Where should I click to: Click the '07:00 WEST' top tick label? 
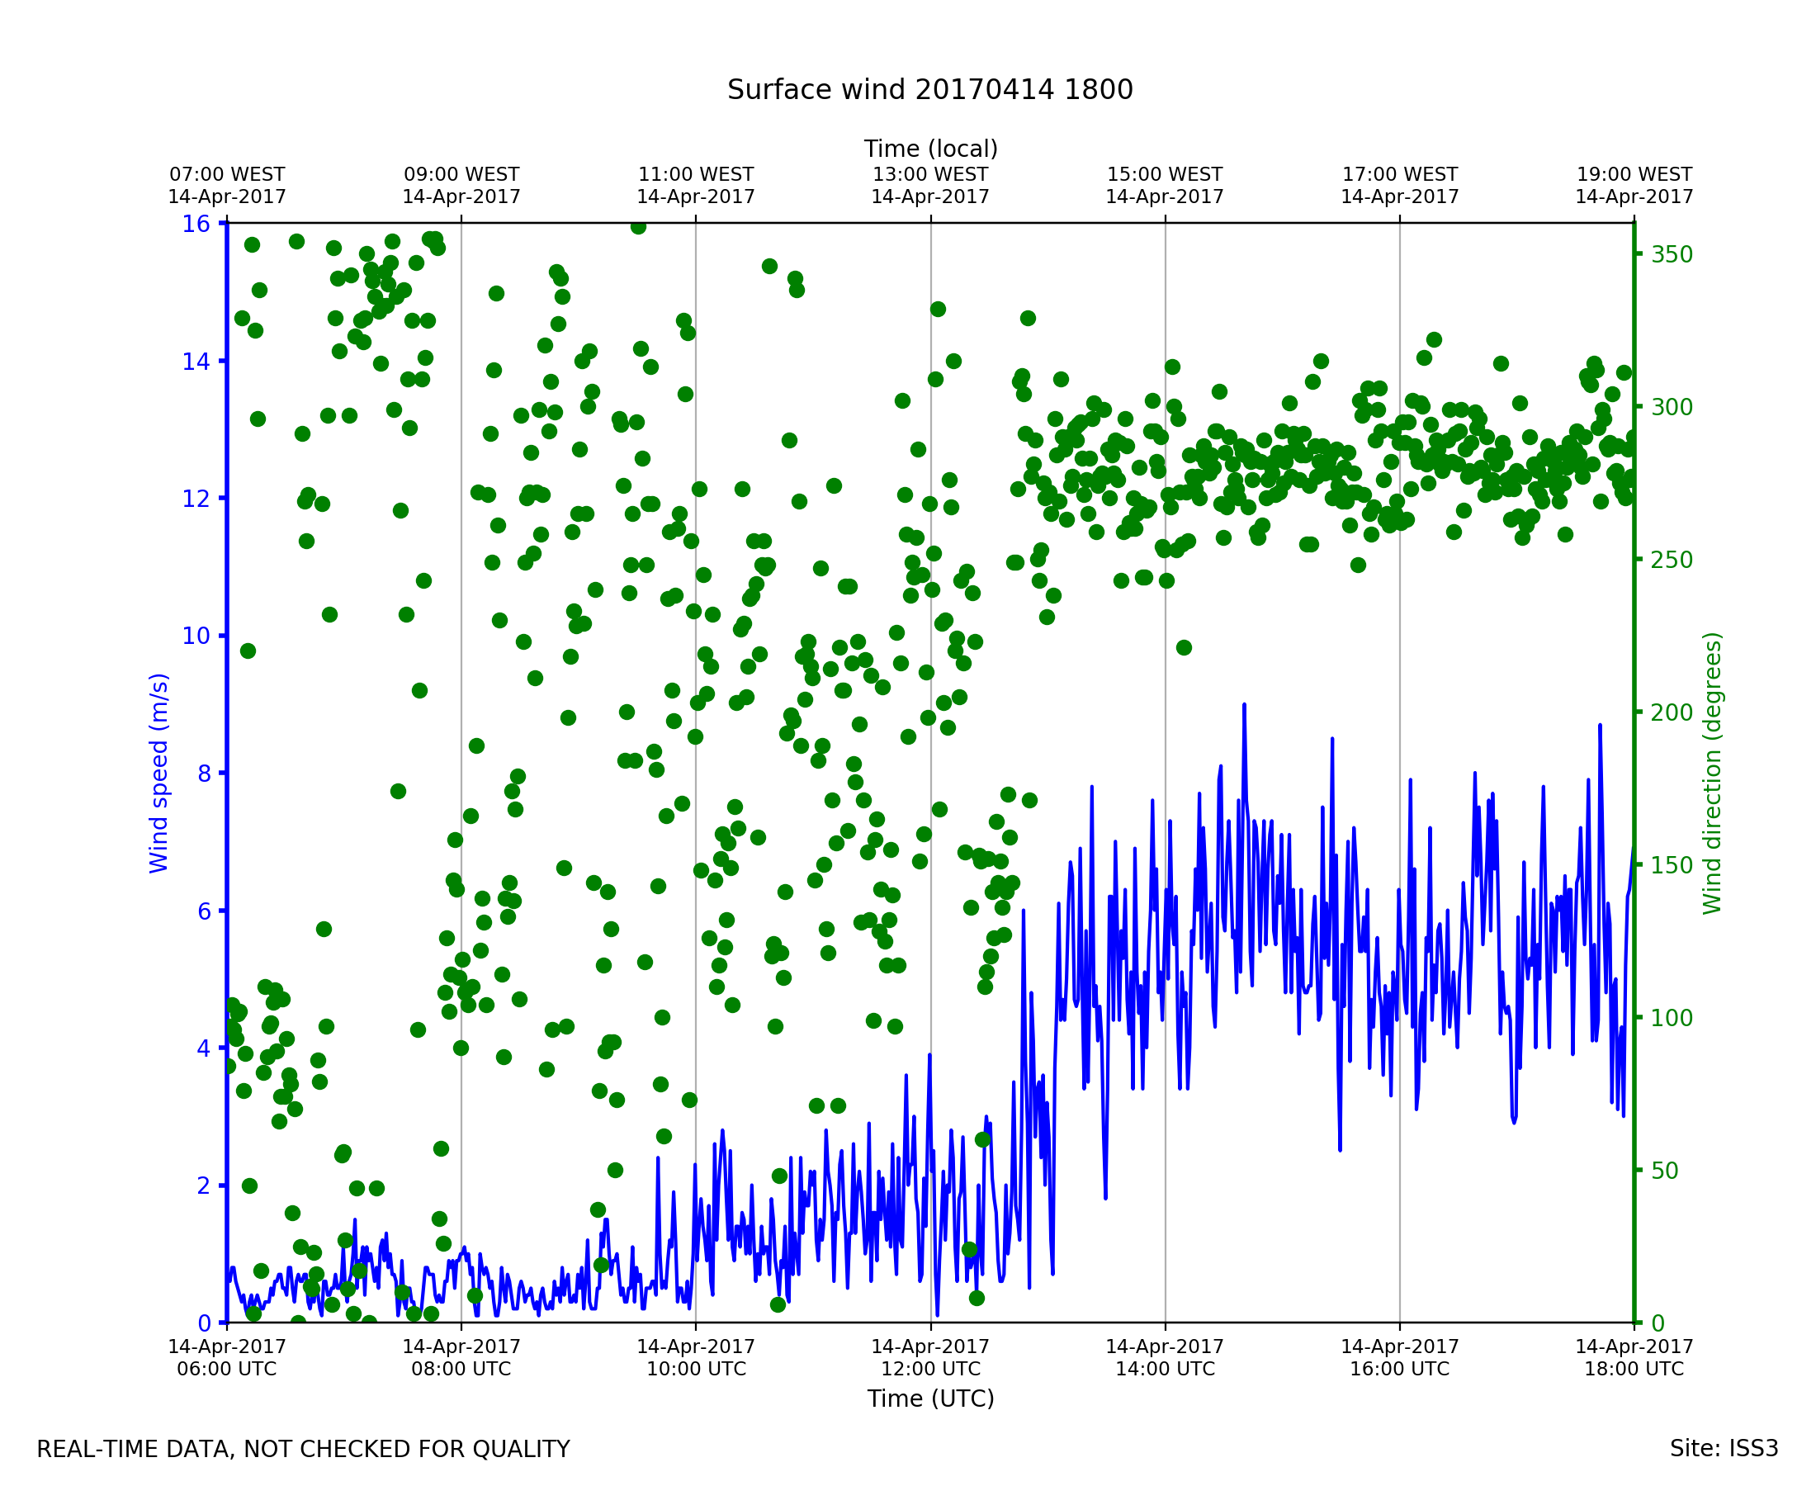pos(227,176)
